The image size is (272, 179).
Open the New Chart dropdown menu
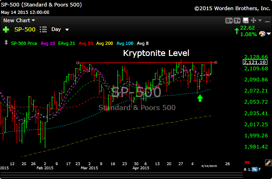click(x=19, y=20)
